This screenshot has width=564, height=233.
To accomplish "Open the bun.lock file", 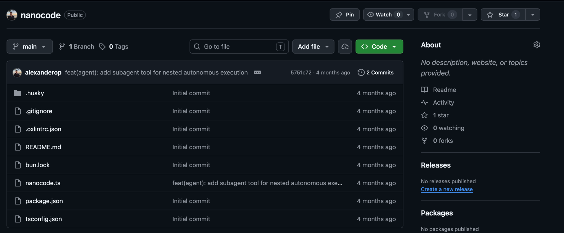I will point(38,165).
